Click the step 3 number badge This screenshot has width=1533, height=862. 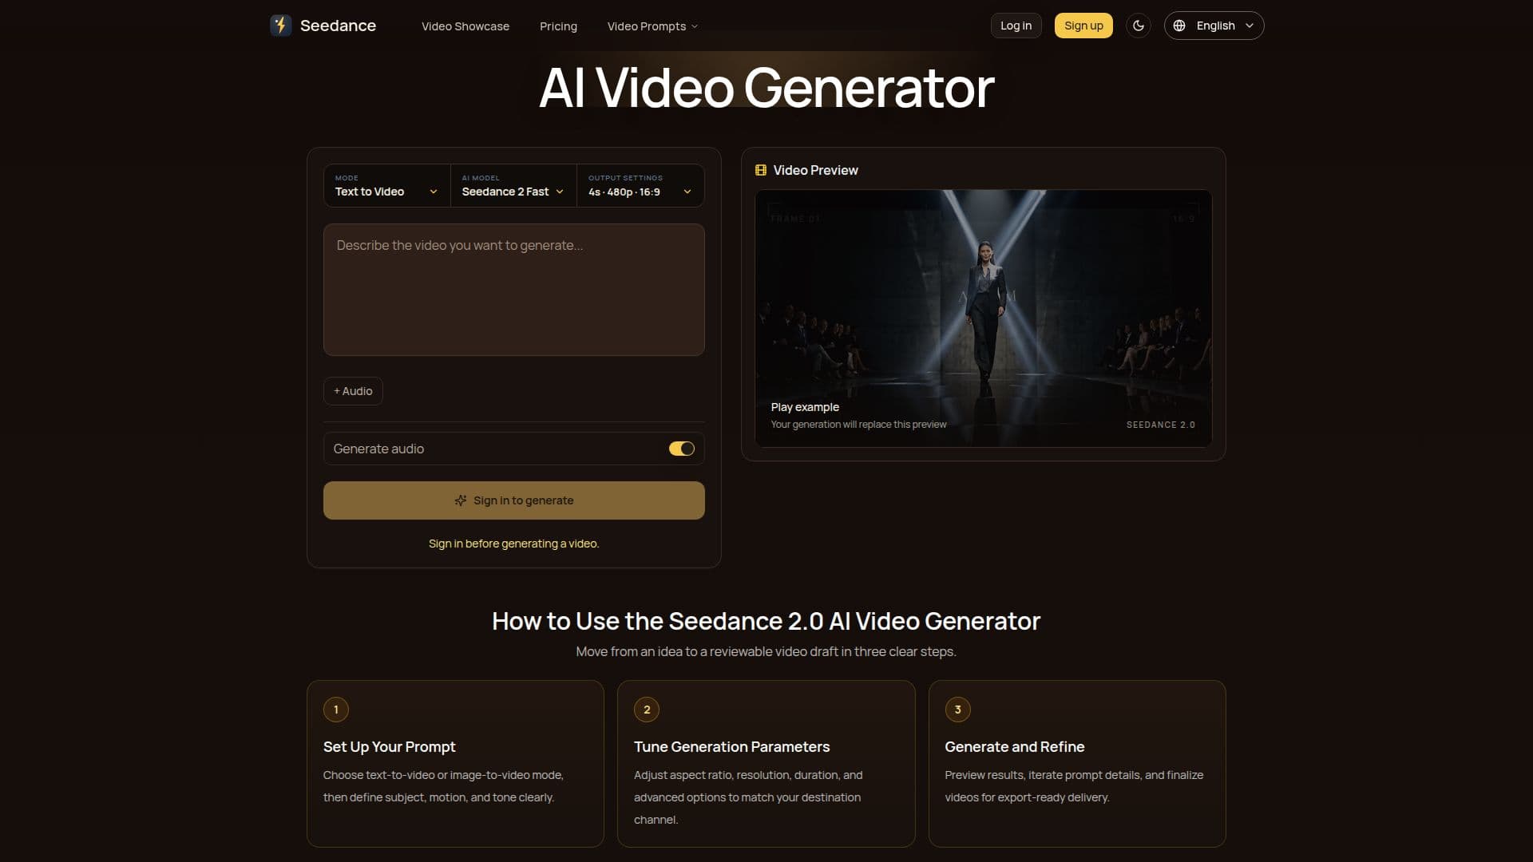pos(958,710)
